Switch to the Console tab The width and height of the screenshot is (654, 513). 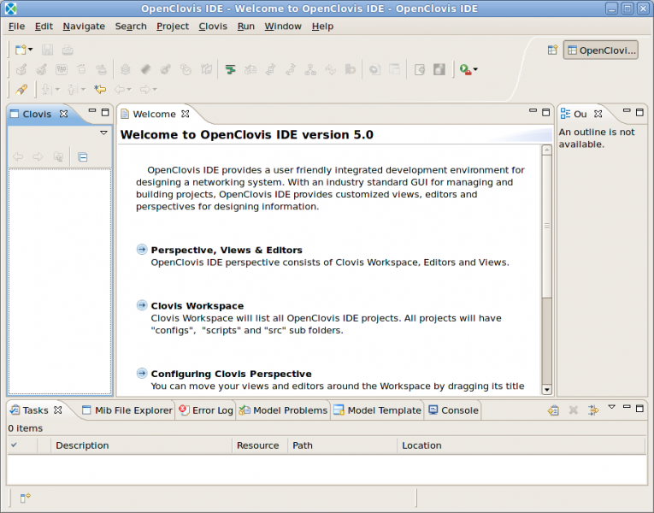[x=453, y=410]
